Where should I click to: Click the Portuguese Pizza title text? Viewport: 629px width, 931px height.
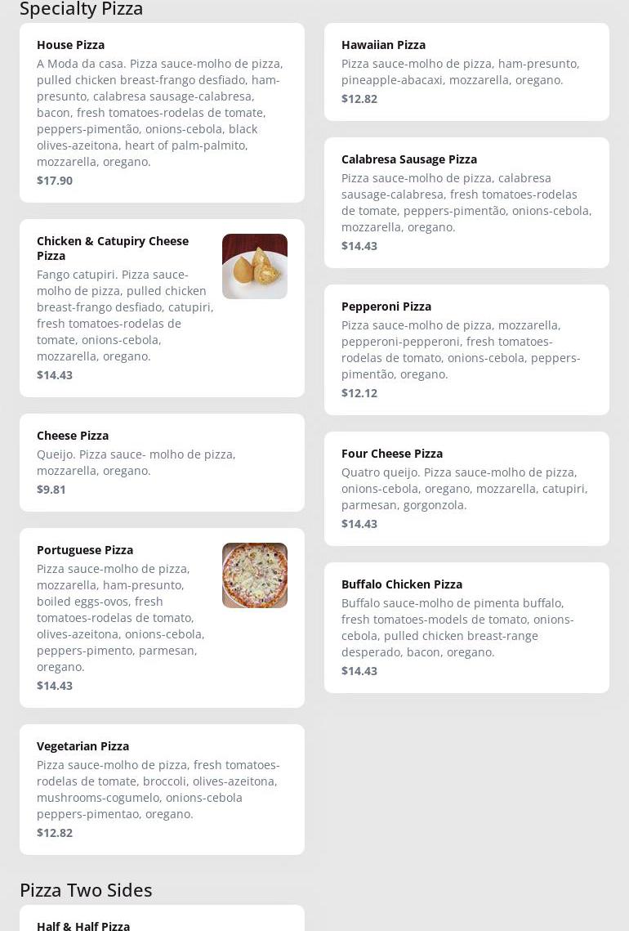tap(85, 550)
